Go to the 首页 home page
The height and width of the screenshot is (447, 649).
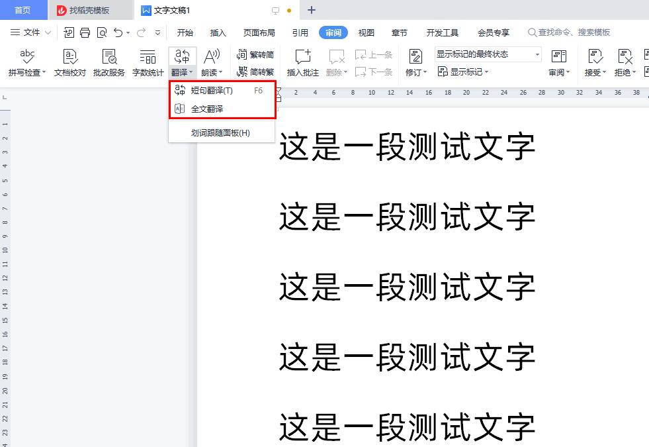[x=23, y=10]
